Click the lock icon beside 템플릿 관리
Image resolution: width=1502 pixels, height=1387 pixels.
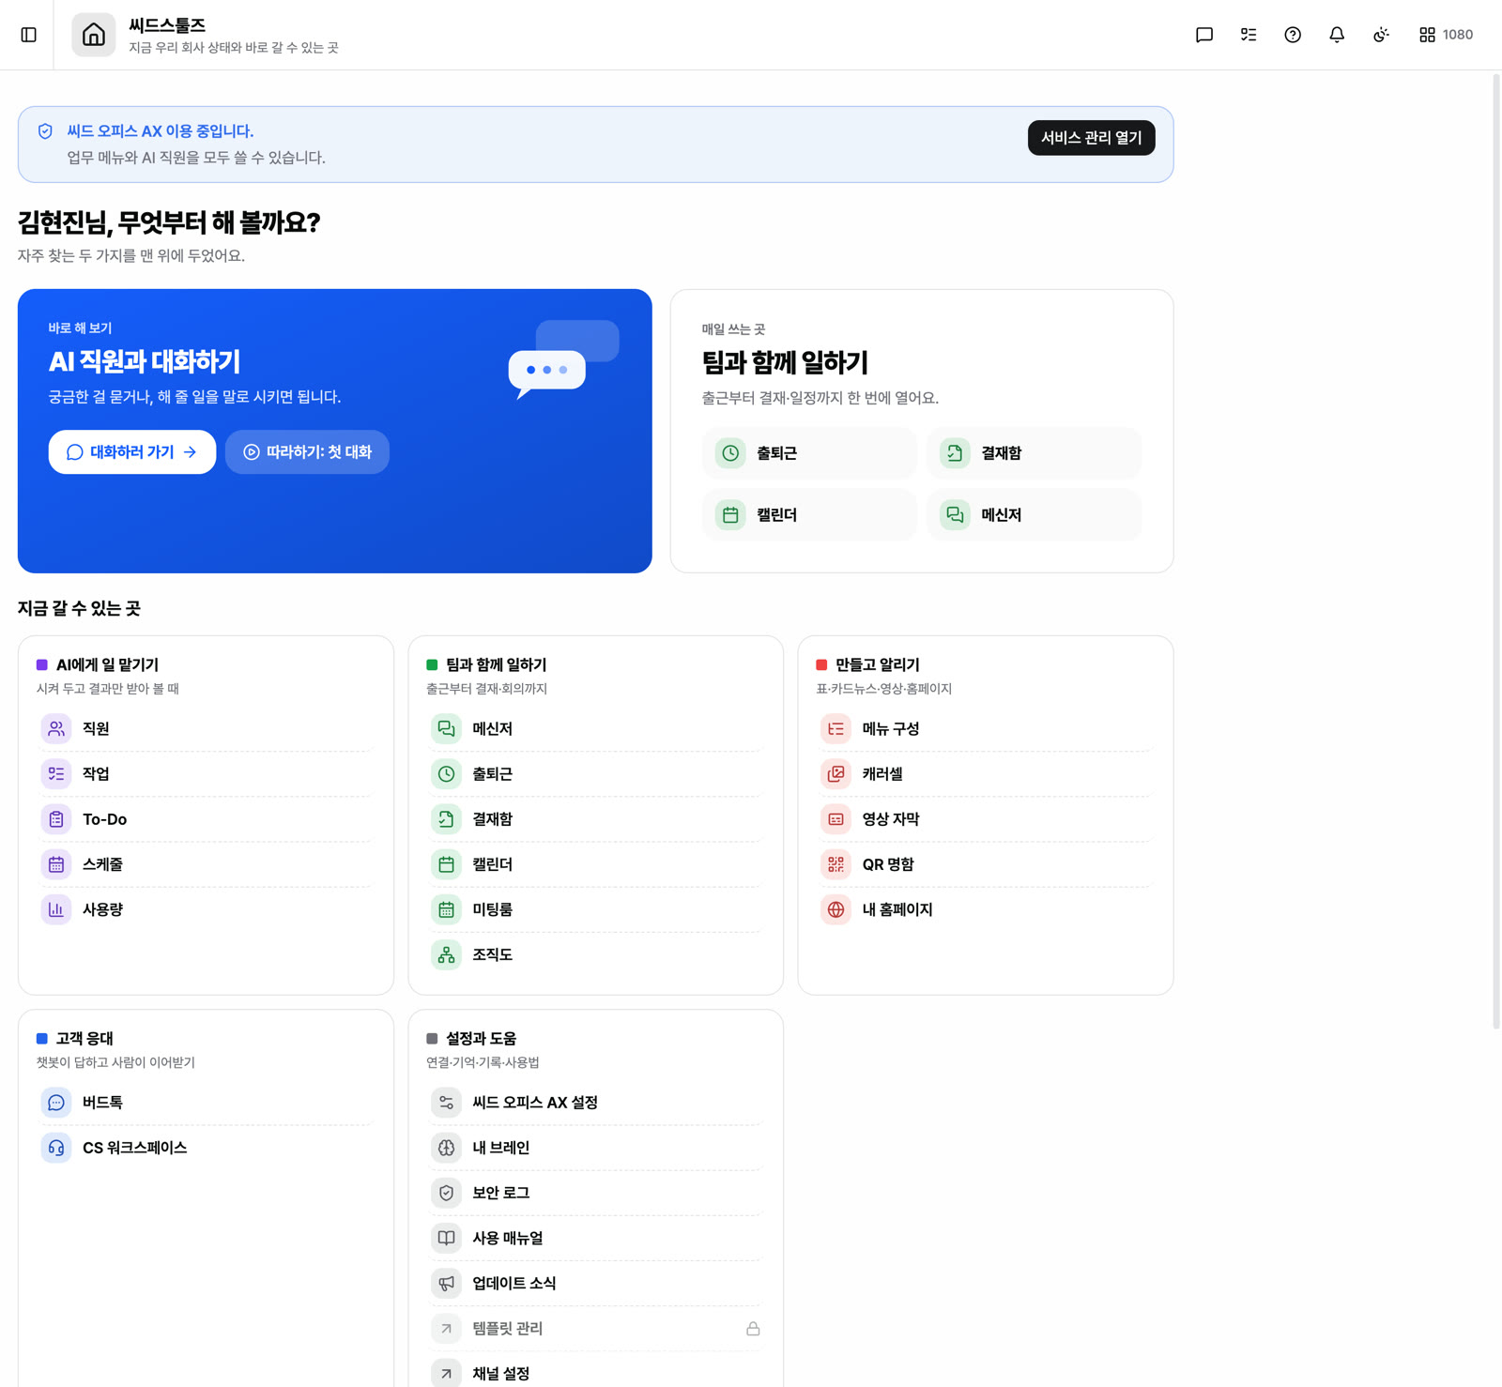753,1329
